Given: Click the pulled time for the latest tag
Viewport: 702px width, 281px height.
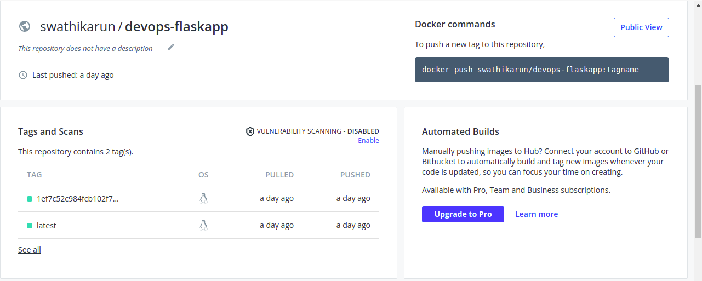Looking at the screenshot, I should click(277, 225).
